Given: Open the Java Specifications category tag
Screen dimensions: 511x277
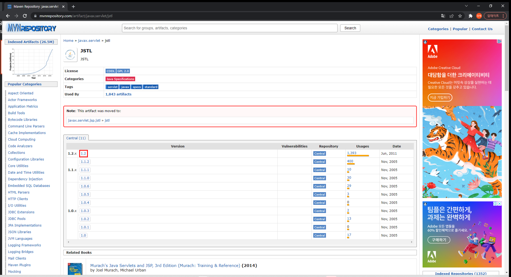Looking at the screenshot, I should click(120, 79).
